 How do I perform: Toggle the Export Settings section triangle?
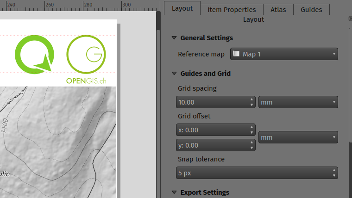[175, 192]
